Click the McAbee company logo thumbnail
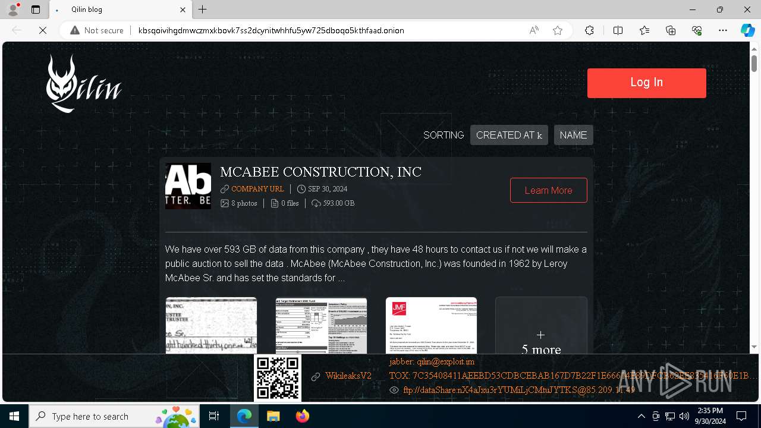This screenshot has height=428, width=761. (x=188, y=186)
